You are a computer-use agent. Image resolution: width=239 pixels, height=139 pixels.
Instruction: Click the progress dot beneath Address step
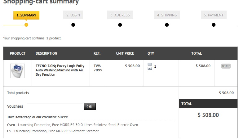pos(120,25)
